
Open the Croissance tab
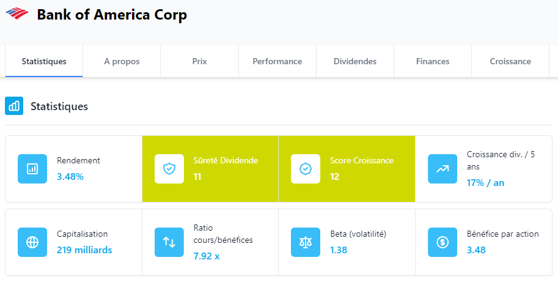(x=510, y=61)
